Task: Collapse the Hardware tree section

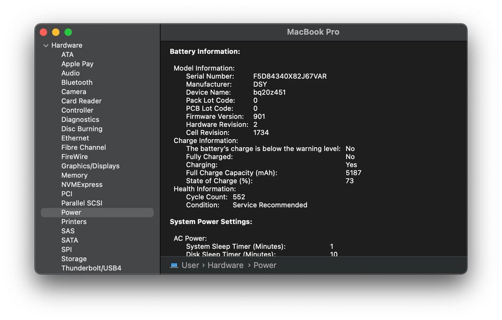Action: [x=45, y=45]
